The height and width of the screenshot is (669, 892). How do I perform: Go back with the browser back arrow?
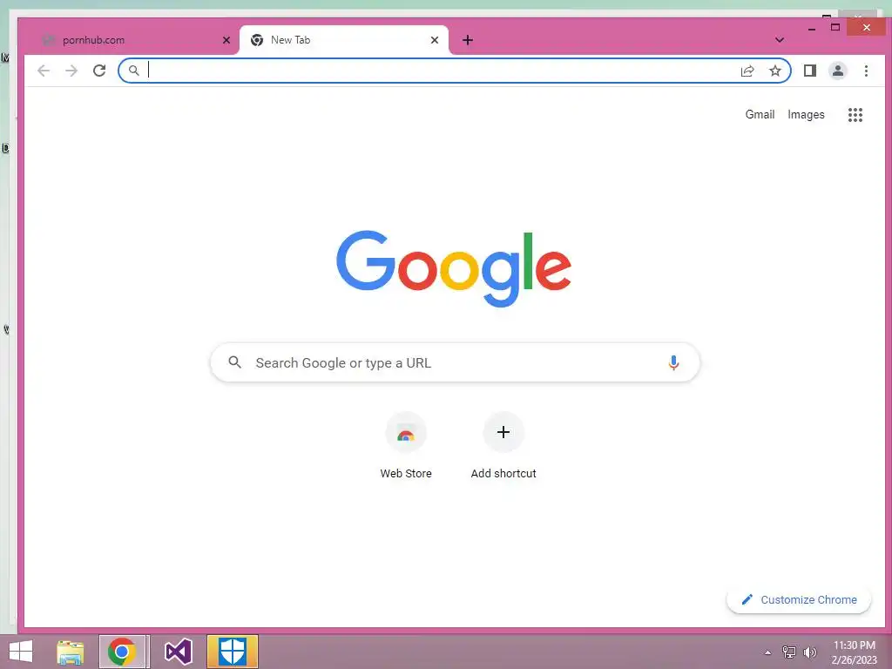pyautogui.click(x=44, y=71)
